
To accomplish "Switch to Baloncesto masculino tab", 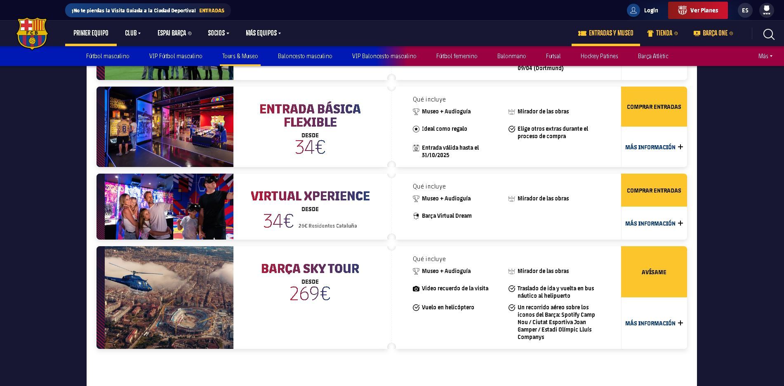I will point(305,56).
